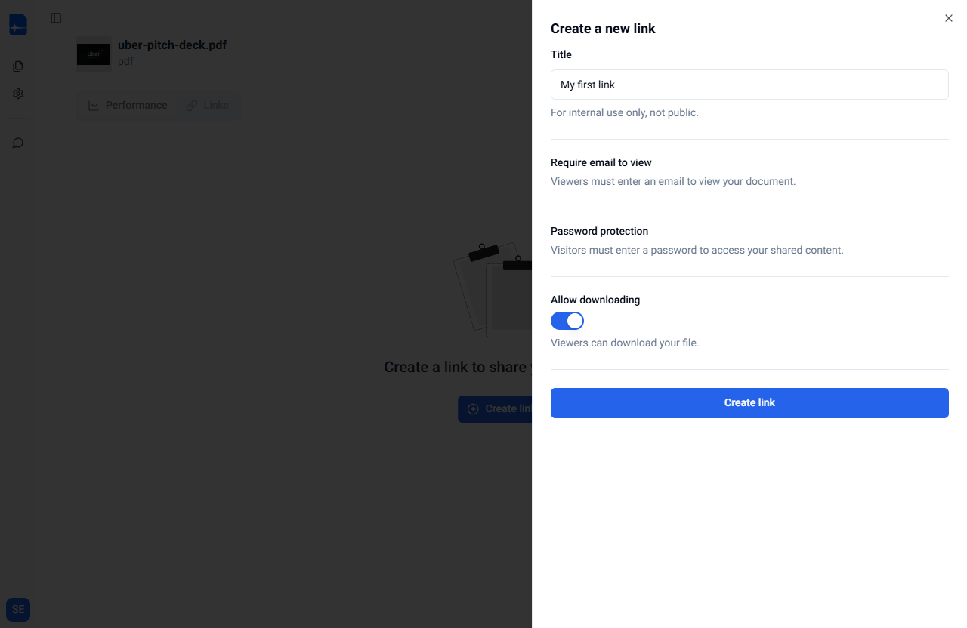Close the Create a new link panel

click(949, 18)
